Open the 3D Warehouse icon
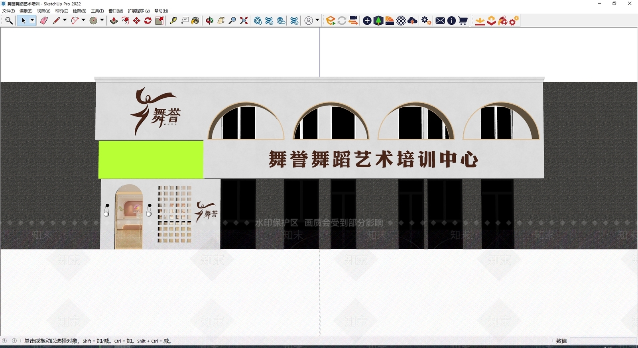 pyautogui.click(x=258, y=21)
